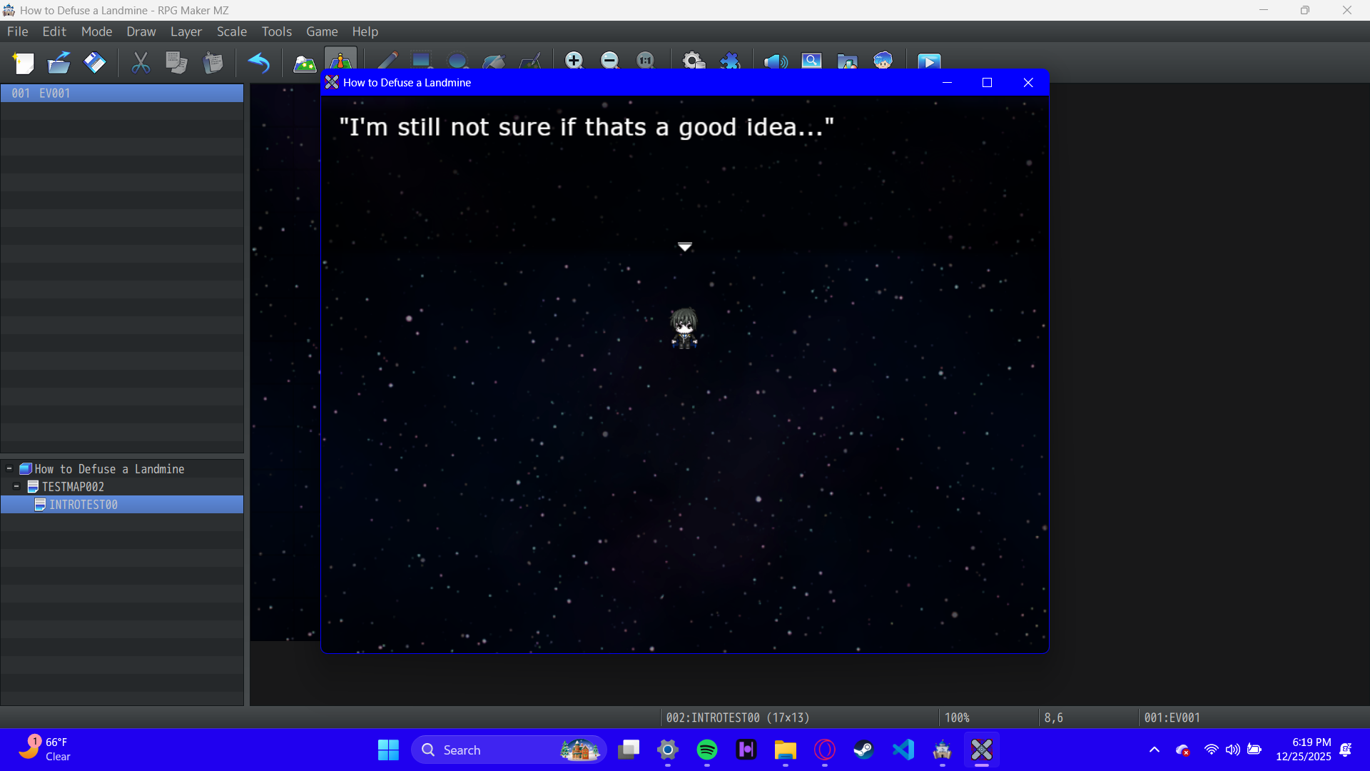
Task: Open the Plugin Manager puzzle icon
Action: 730,61
